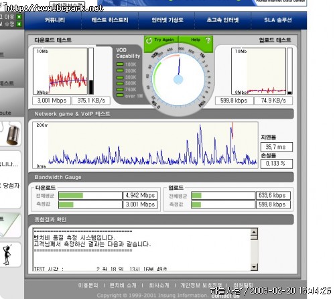This screenshot has height=299, width=335.
Task: Click the upload rate 74,9 KB/s field
Action: click(273, 101)
